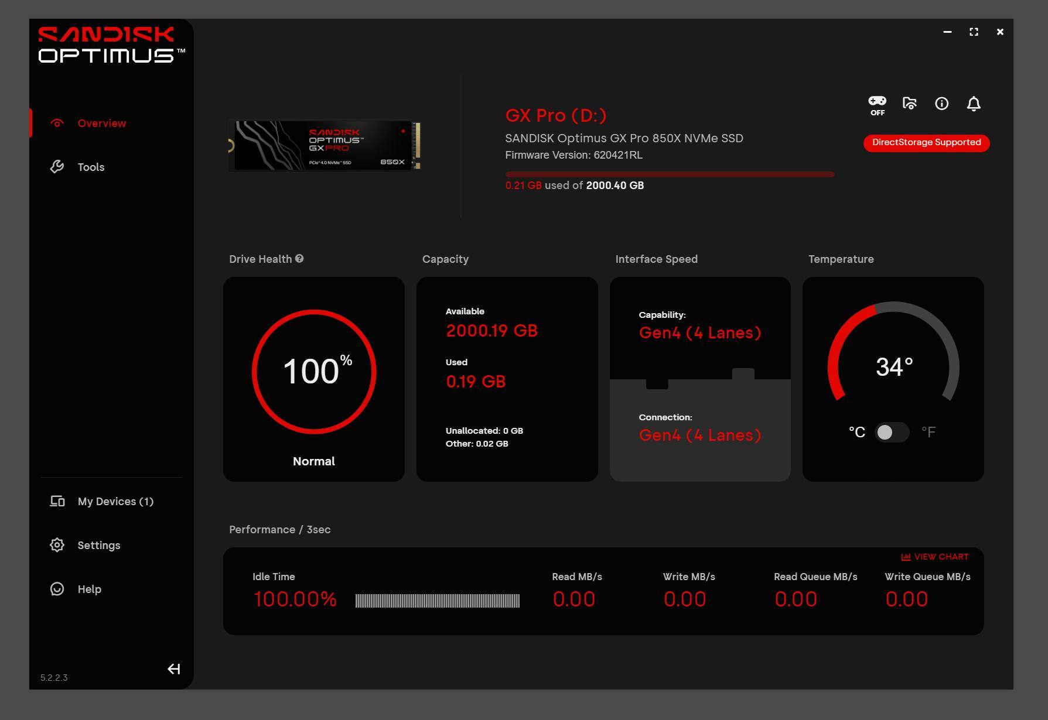Click the SANDISK Optimus GX Pro 850X model text

click(x=624, y=138)
